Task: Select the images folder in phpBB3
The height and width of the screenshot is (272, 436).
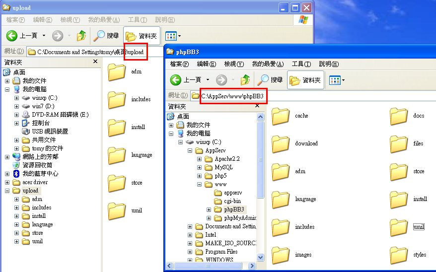Action: [281, 255]
